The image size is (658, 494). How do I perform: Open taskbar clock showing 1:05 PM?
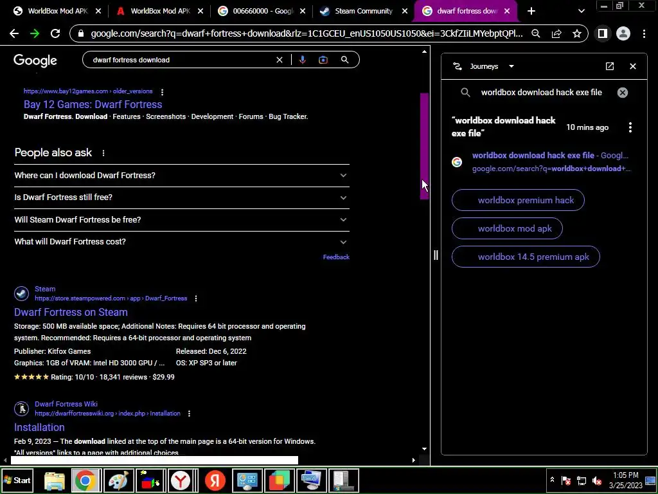[x=625, y=480]
